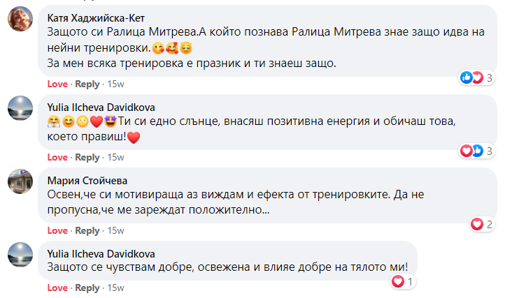Reply to Yulia's last comment
Viewport: 519px width, 298px height.
point(87,288)
